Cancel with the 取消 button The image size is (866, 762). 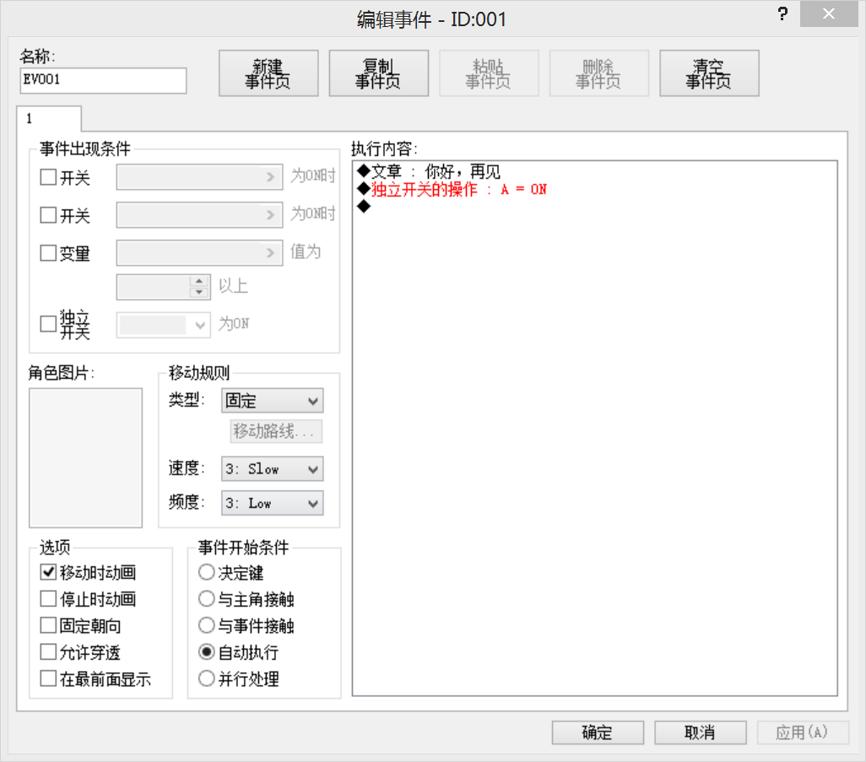click(x=701, y=732)
